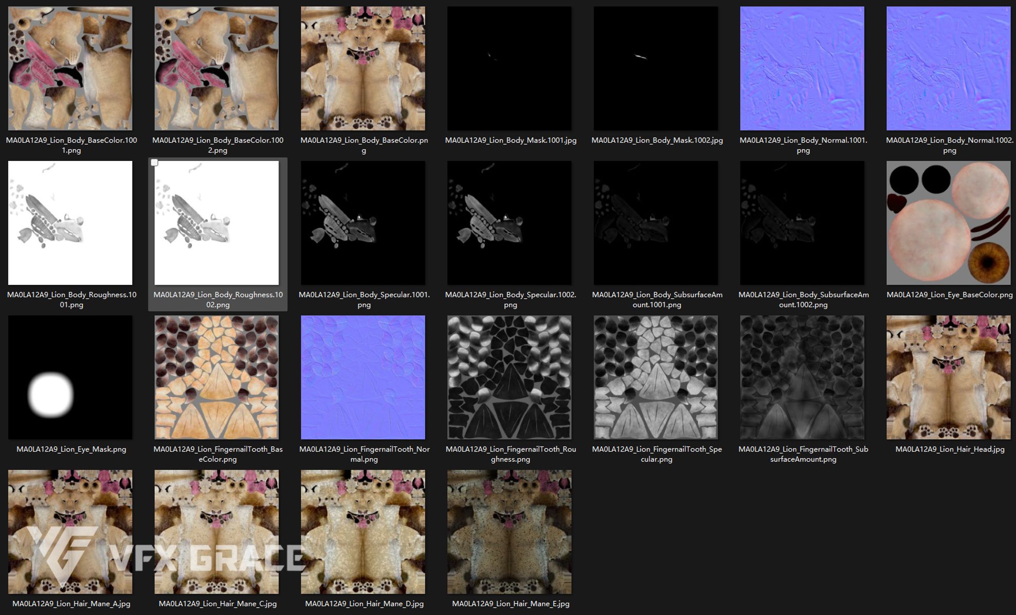1016x615 pixels.
Task: Select the Lion_Body_Specular.1001.png thumbnail
Action: coord(363,223)
